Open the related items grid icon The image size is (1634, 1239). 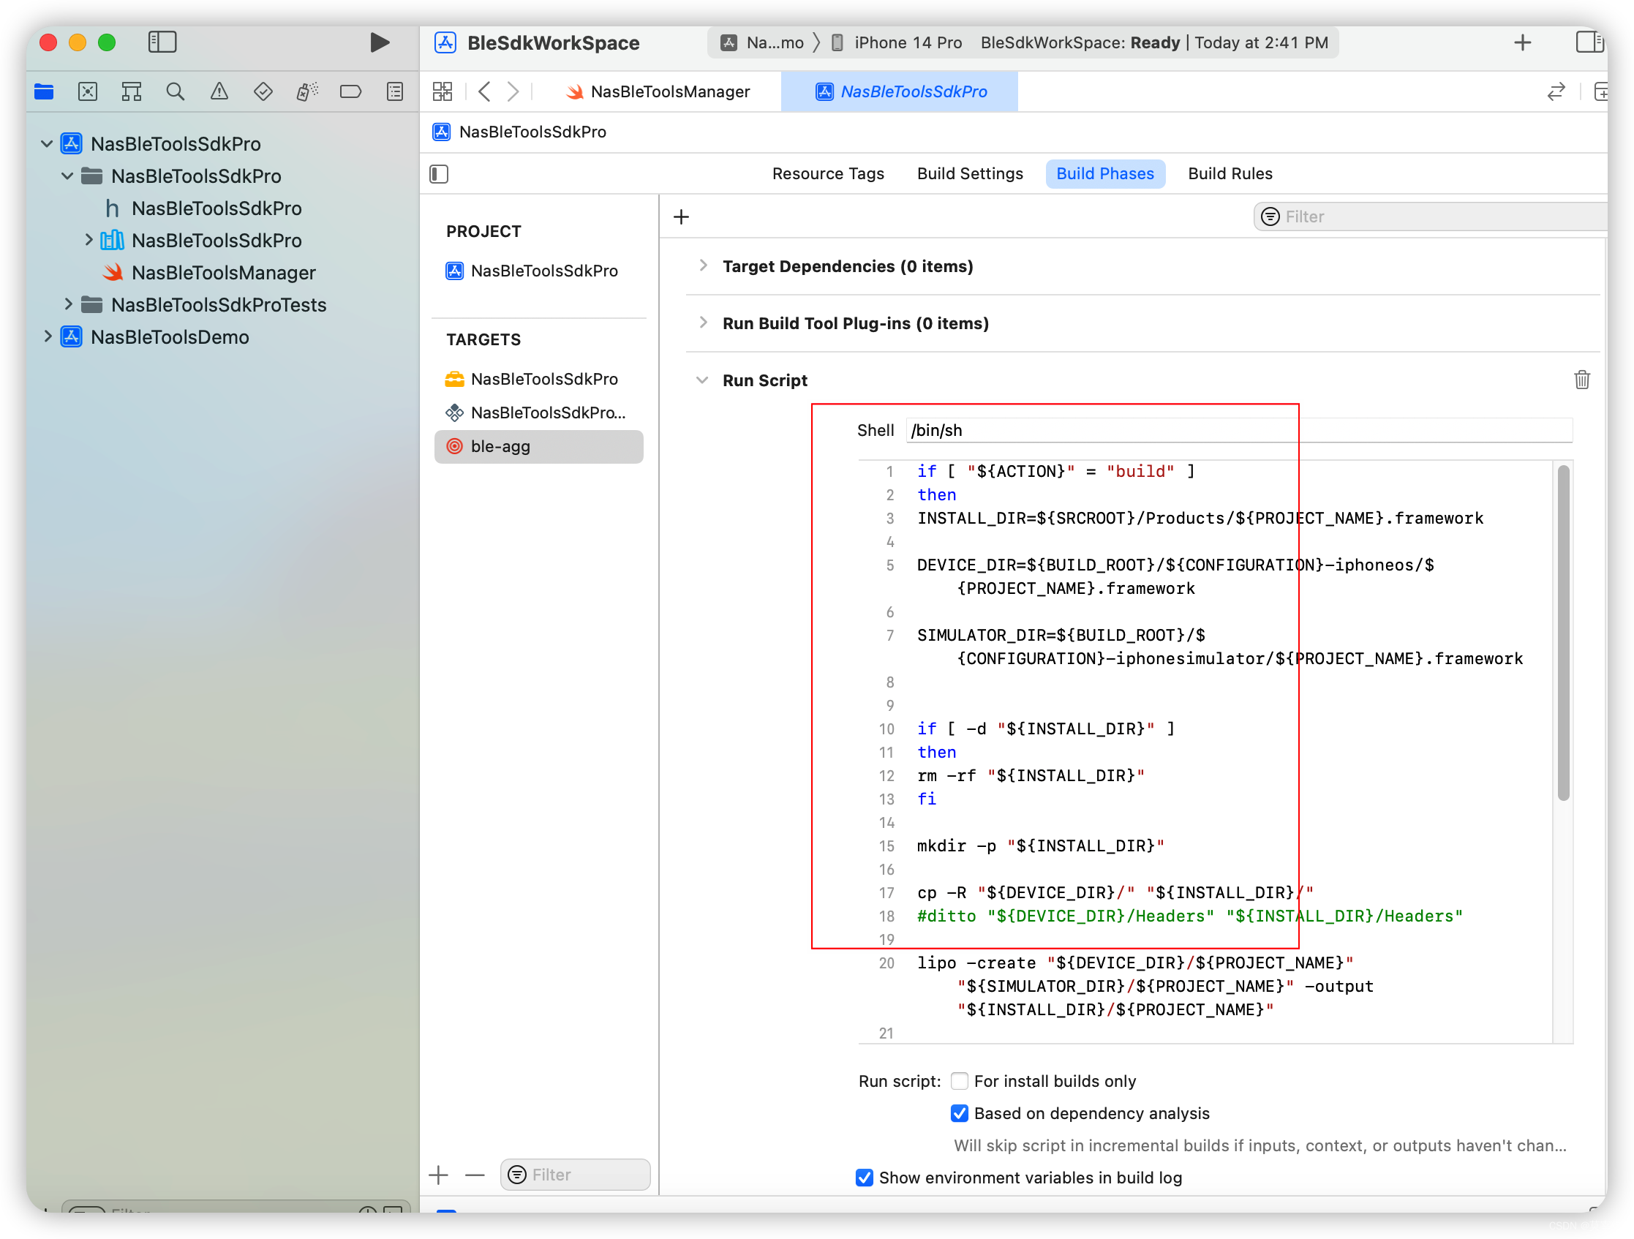point(443,91)
